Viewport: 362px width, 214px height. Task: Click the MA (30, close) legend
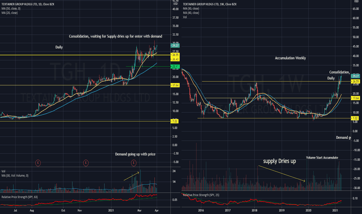tap(191, 9)
